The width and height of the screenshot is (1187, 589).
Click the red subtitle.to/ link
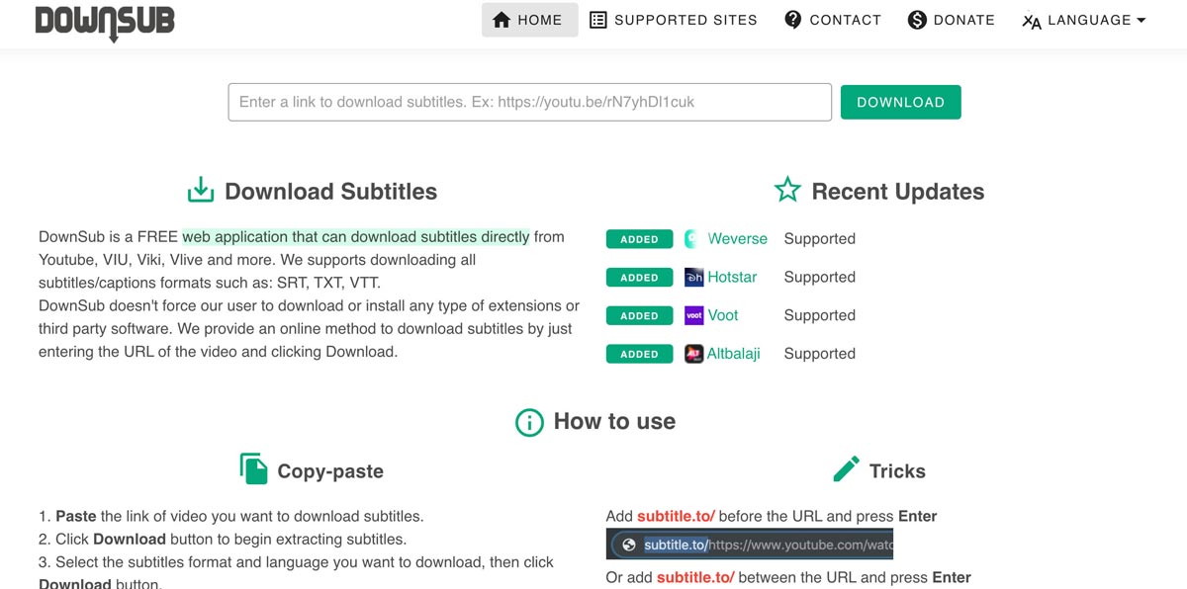pyautogui.click(x=675, y=516)
